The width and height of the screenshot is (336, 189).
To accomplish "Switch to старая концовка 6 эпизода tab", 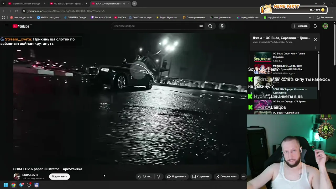I will coord(26,4).
